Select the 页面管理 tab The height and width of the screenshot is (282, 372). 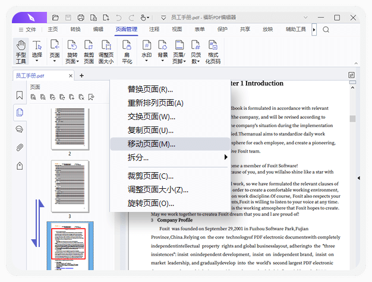[126, 29]
